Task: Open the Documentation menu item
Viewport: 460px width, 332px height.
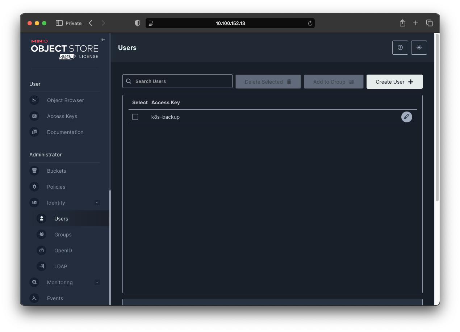Action: (65, 132)
